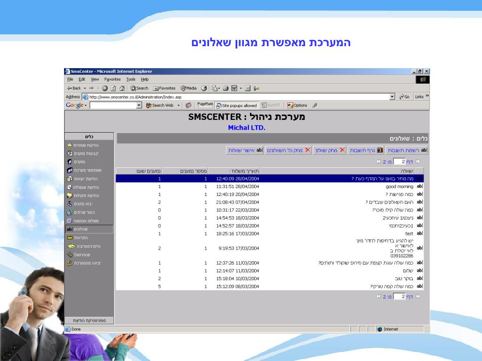Open ניטור שרתים in the sidebar
The height and width of the screenshot is (361, 482).
coord(81,212)
